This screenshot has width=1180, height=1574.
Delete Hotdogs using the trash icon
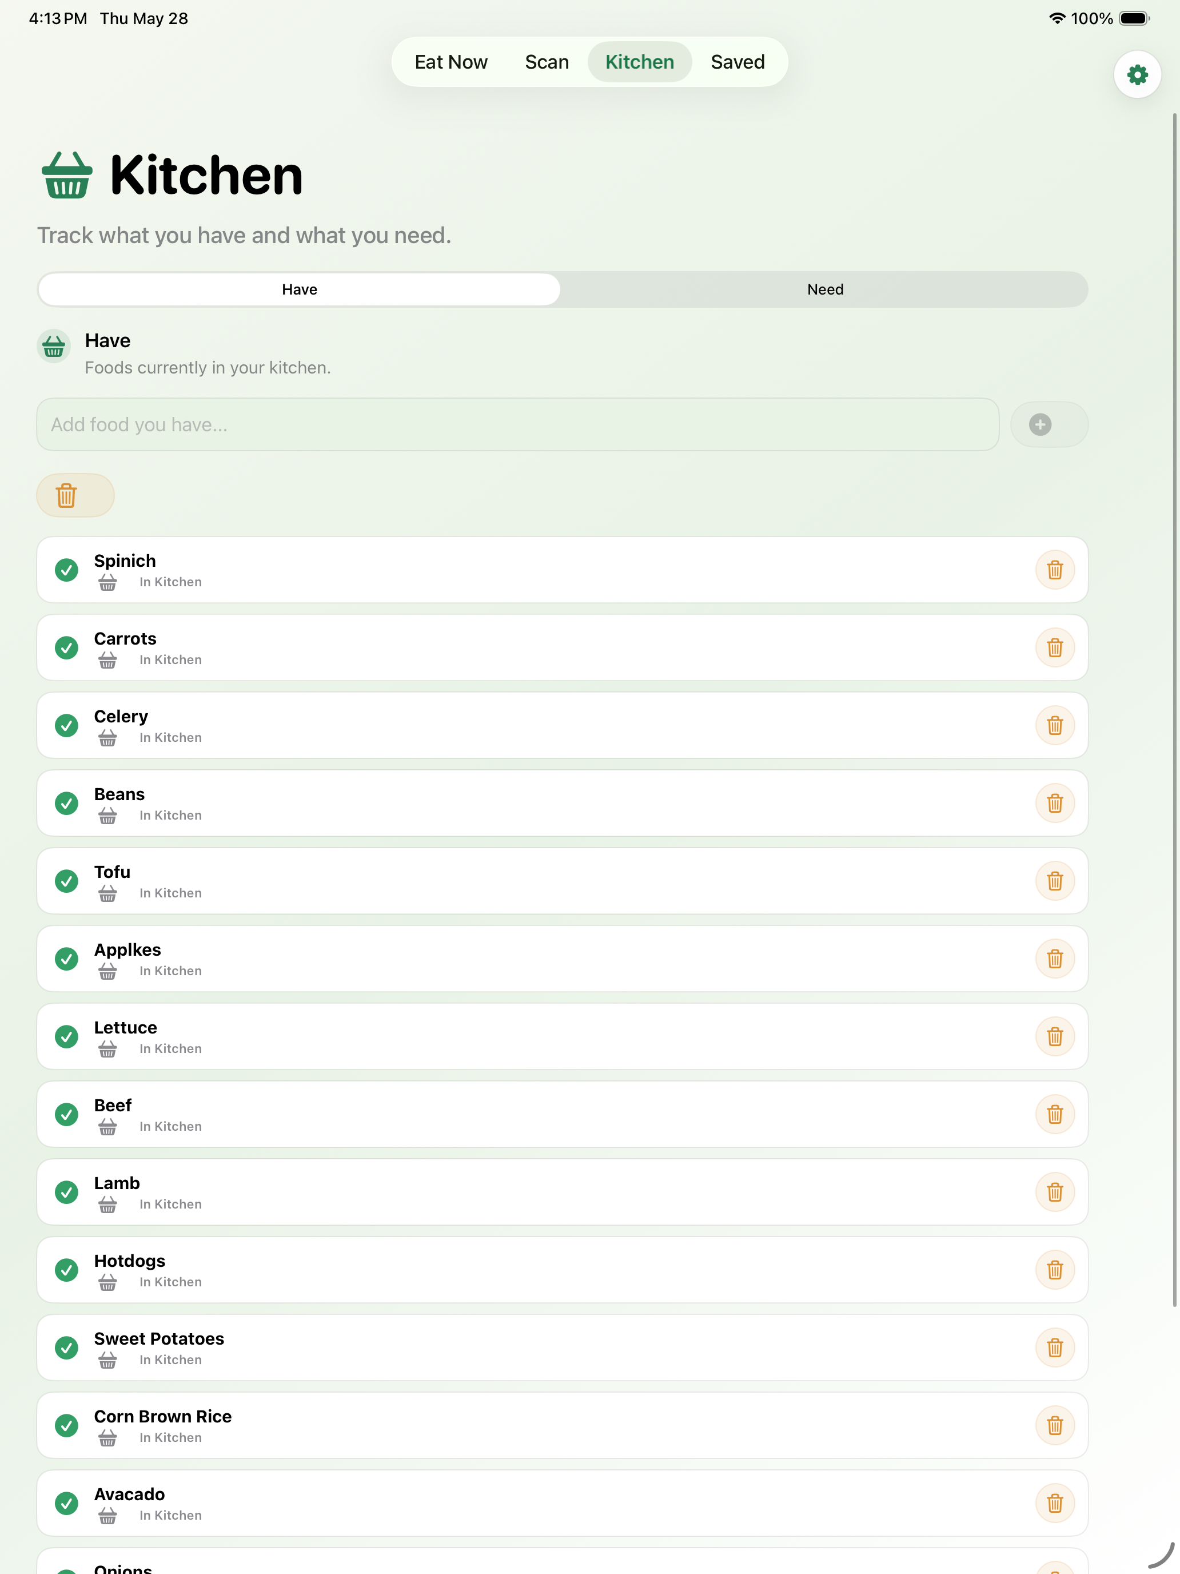coord(1054,1270)
